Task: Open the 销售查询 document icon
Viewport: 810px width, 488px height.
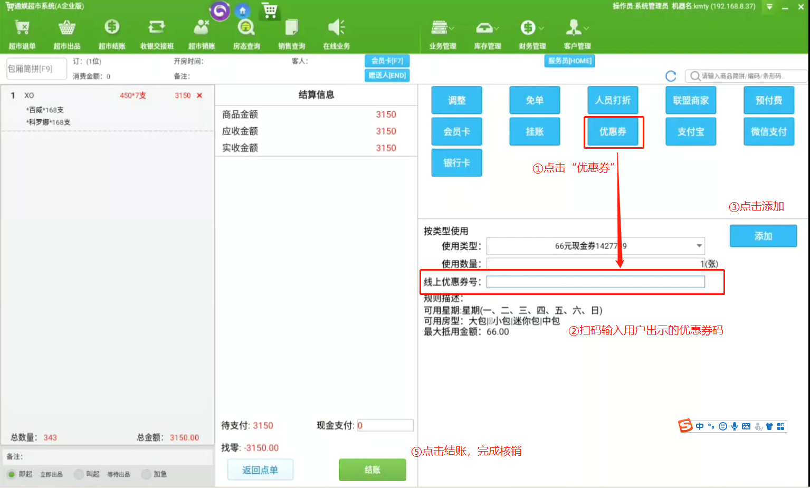Action: click(292, 27)
